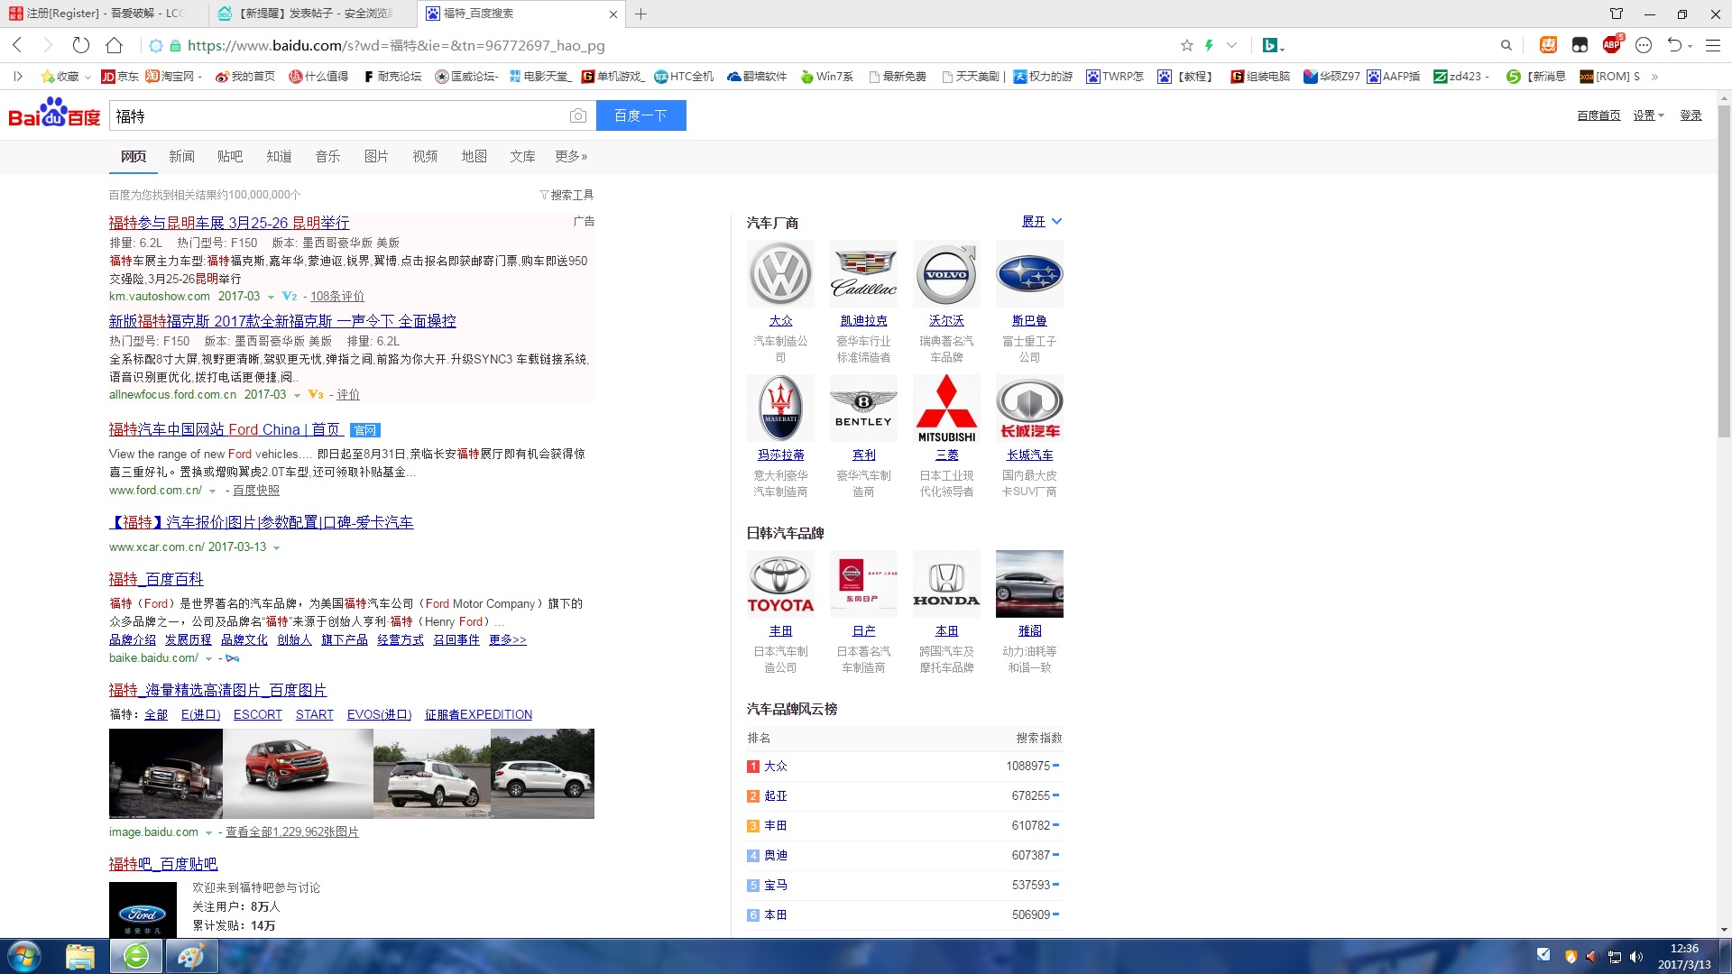The image size is (1732, 974).
Task: Switch to 注册[Register] tab
Action: click(x=104, y=14)
